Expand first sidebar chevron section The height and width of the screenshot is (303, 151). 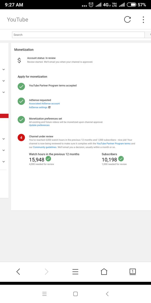point(4,69)
